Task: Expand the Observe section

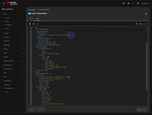Action: [13, 57]
